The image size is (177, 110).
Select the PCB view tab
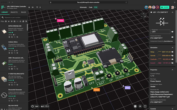[96, 7]
